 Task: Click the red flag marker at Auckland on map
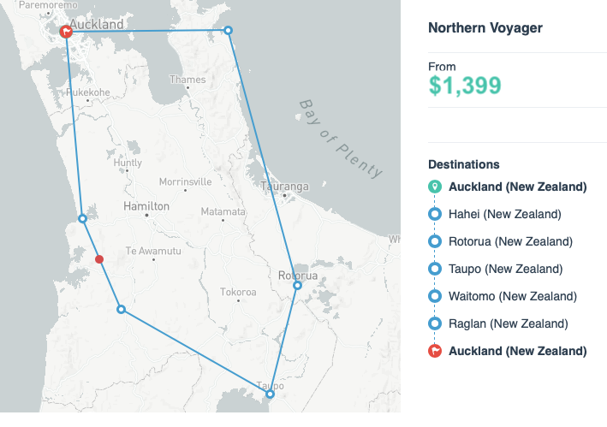pos(66,32)
